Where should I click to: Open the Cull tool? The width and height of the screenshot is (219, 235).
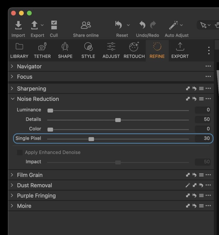54,25
